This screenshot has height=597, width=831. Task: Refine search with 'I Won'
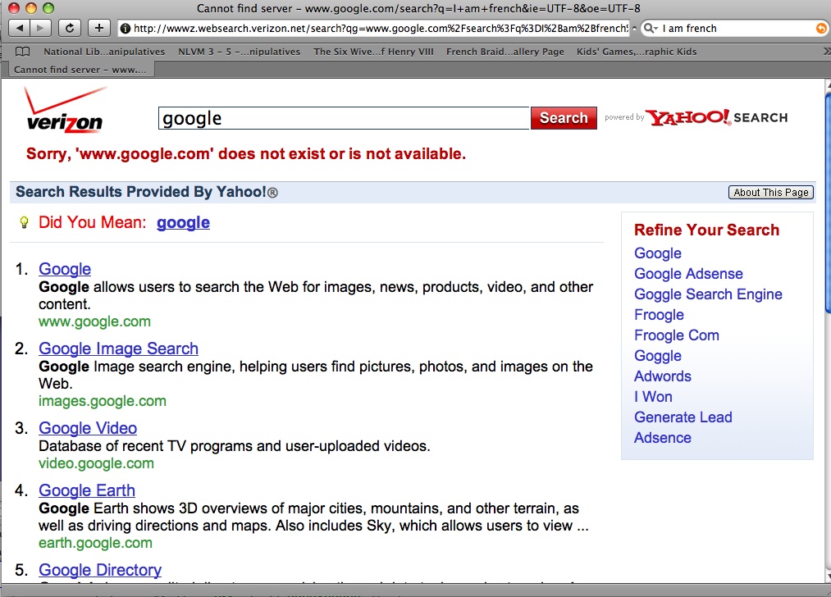click(653, 397)
